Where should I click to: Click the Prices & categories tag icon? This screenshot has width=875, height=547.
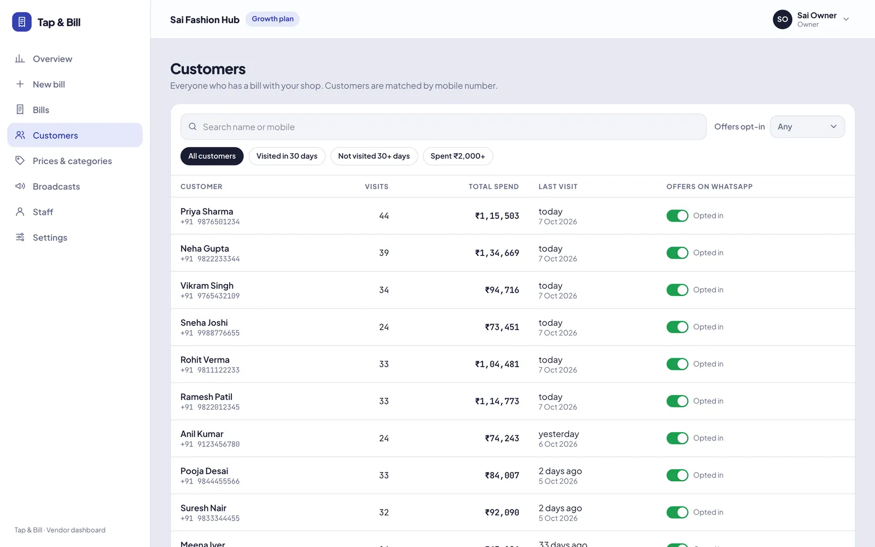coord(20,160)
